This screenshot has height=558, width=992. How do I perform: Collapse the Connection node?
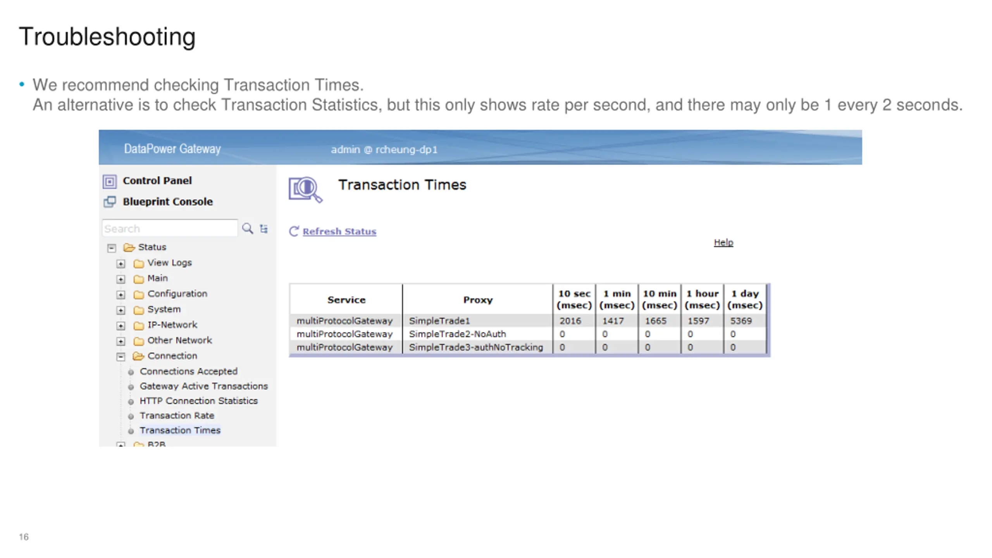121,357
